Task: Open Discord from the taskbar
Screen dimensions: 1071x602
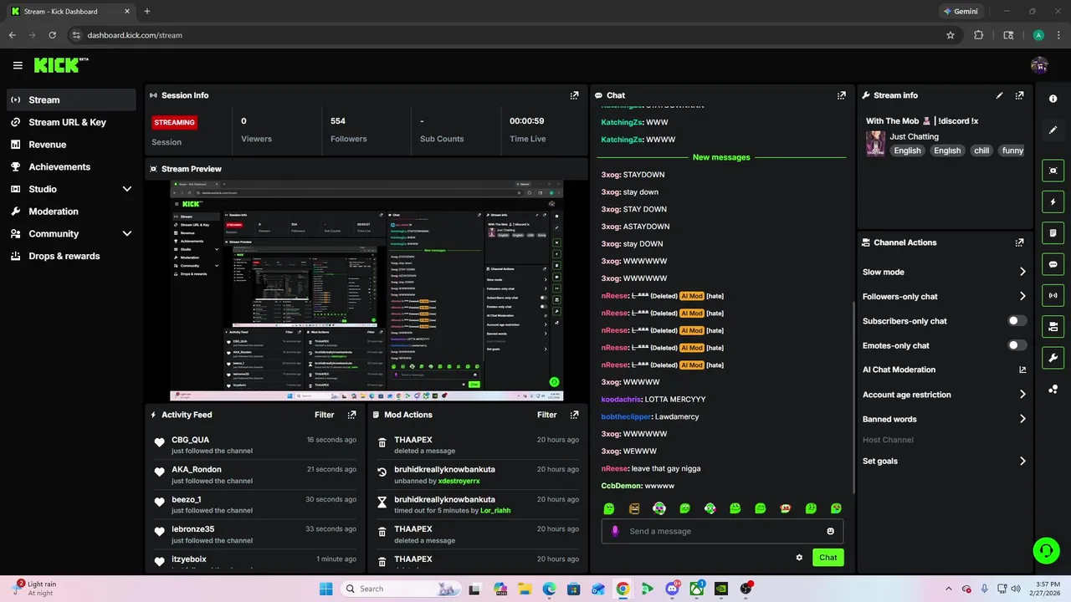Action: [672, 589]
